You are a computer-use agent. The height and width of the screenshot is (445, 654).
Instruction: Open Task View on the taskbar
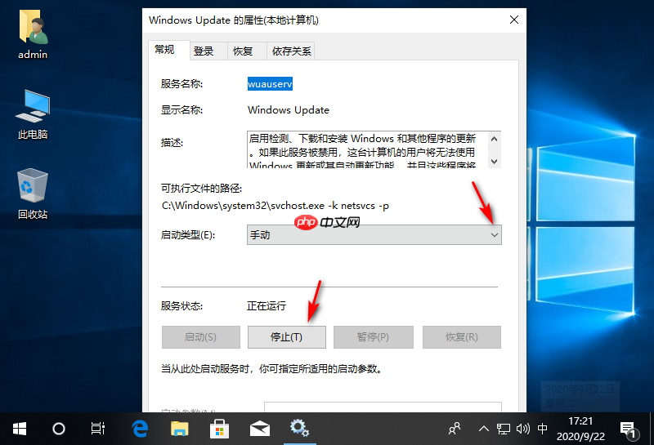tap(97, 429)
